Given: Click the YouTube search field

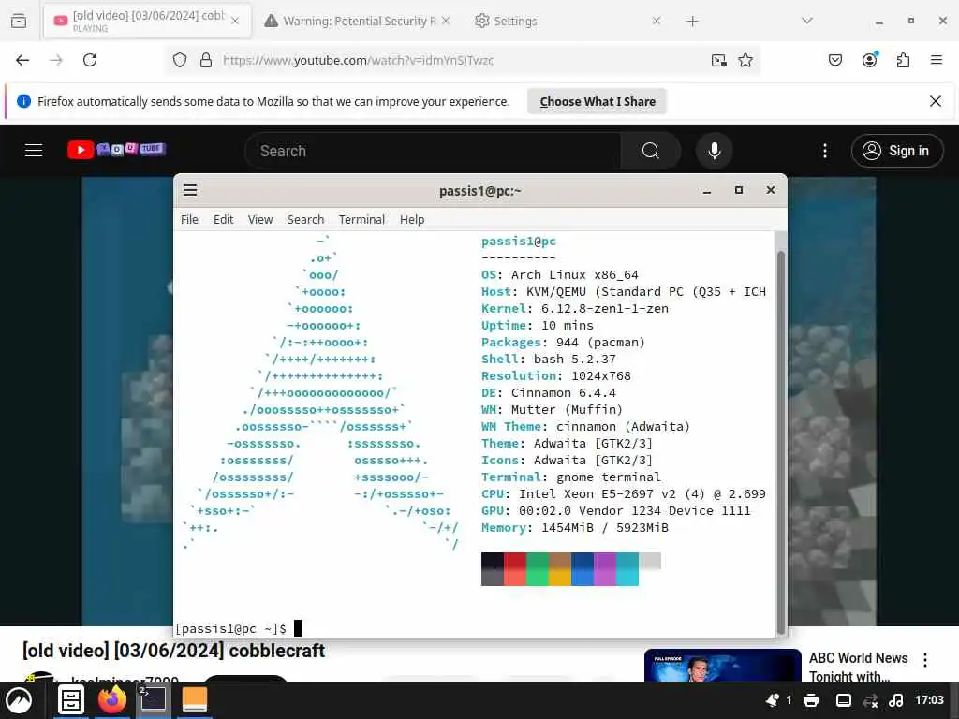Looking at the screenshot, I should 433,151.
